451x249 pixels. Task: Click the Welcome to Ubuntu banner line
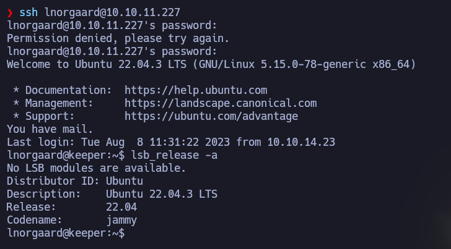coord(211,64)
